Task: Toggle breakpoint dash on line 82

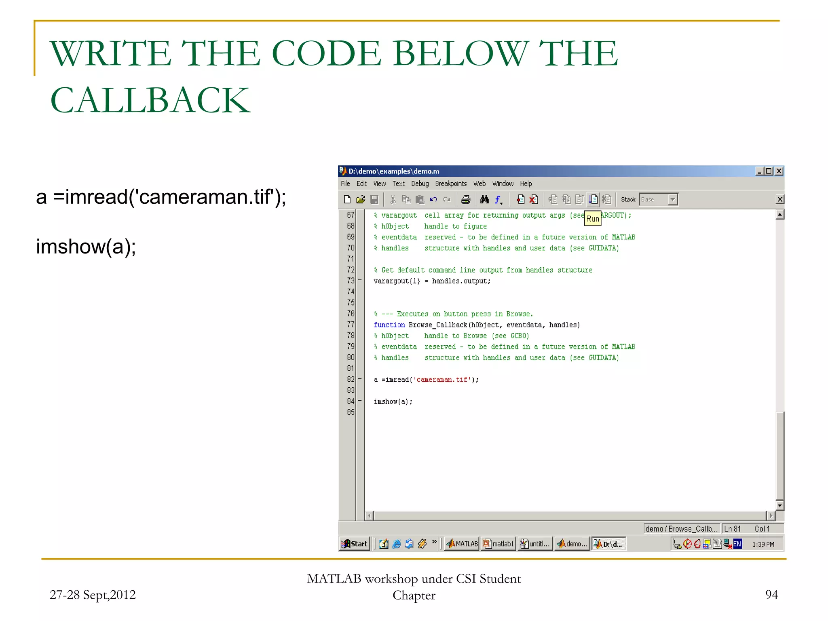Action: pos(359,379)
